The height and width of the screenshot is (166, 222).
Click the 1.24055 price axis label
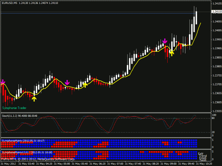(x=217, y=22)
